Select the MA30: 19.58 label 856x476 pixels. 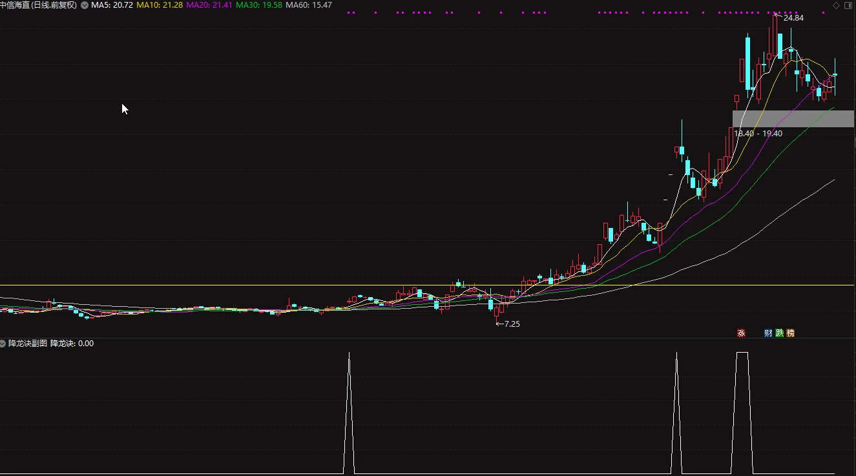[259, 5]
